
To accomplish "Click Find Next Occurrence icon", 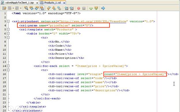I will tap(37, 8).
